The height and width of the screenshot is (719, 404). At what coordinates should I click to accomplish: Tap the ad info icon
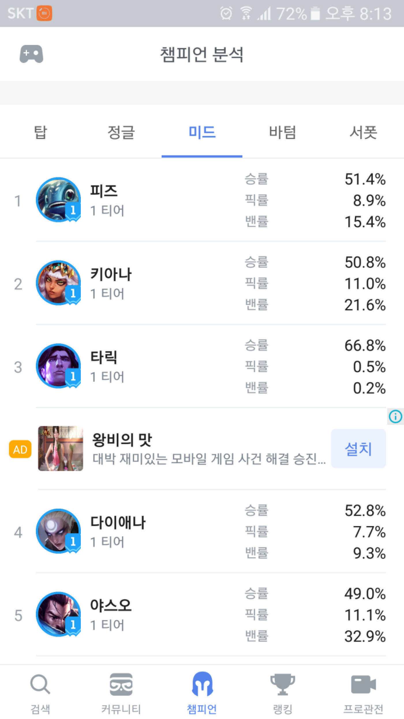[x=395, y=416]
